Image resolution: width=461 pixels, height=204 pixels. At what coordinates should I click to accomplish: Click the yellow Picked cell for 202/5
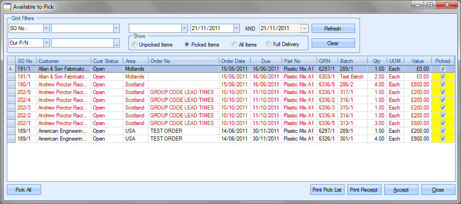pos(442,92)
